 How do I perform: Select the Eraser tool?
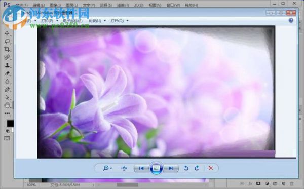[7, 73]
